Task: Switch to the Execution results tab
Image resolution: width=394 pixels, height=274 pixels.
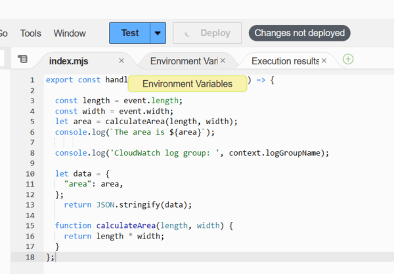Action: tap(285, 61)
